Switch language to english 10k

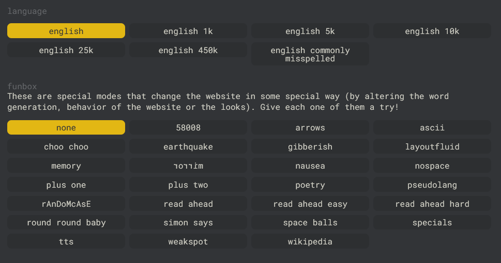click(x=432, y=31)
